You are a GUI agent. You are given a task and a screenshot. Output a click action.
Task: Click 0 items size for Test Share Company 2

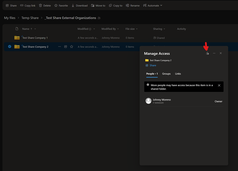(130, 47)
